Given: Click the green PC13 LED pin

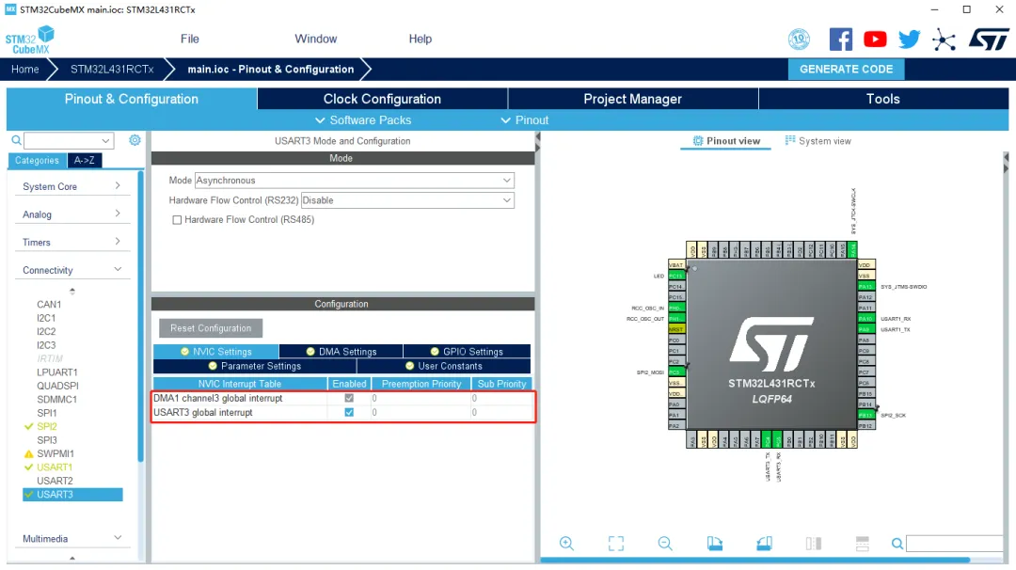Looking at the screenshot, I should [x=676, y=276].
